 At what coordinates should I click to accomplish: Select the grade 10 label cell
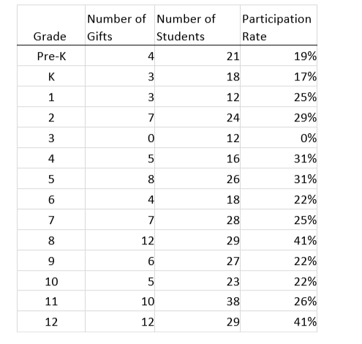click(x=51, y=280)
